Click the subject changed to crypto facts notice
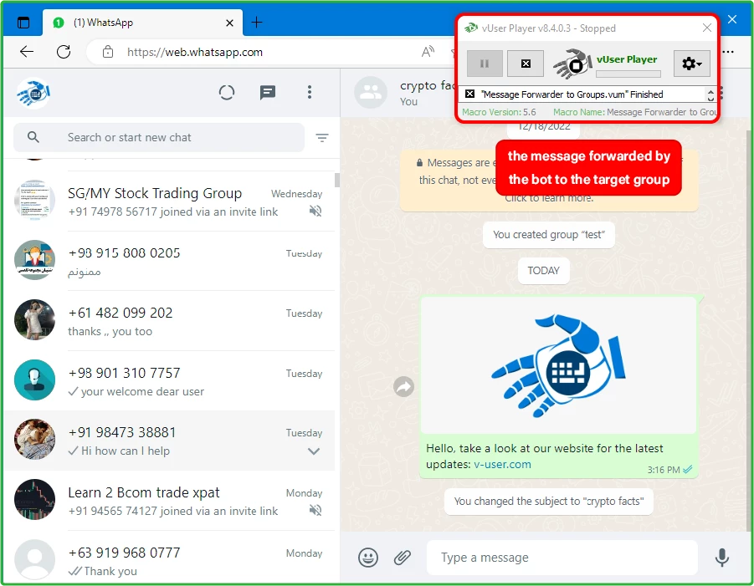This screenshot has height=586, width=754. point(549,502)
